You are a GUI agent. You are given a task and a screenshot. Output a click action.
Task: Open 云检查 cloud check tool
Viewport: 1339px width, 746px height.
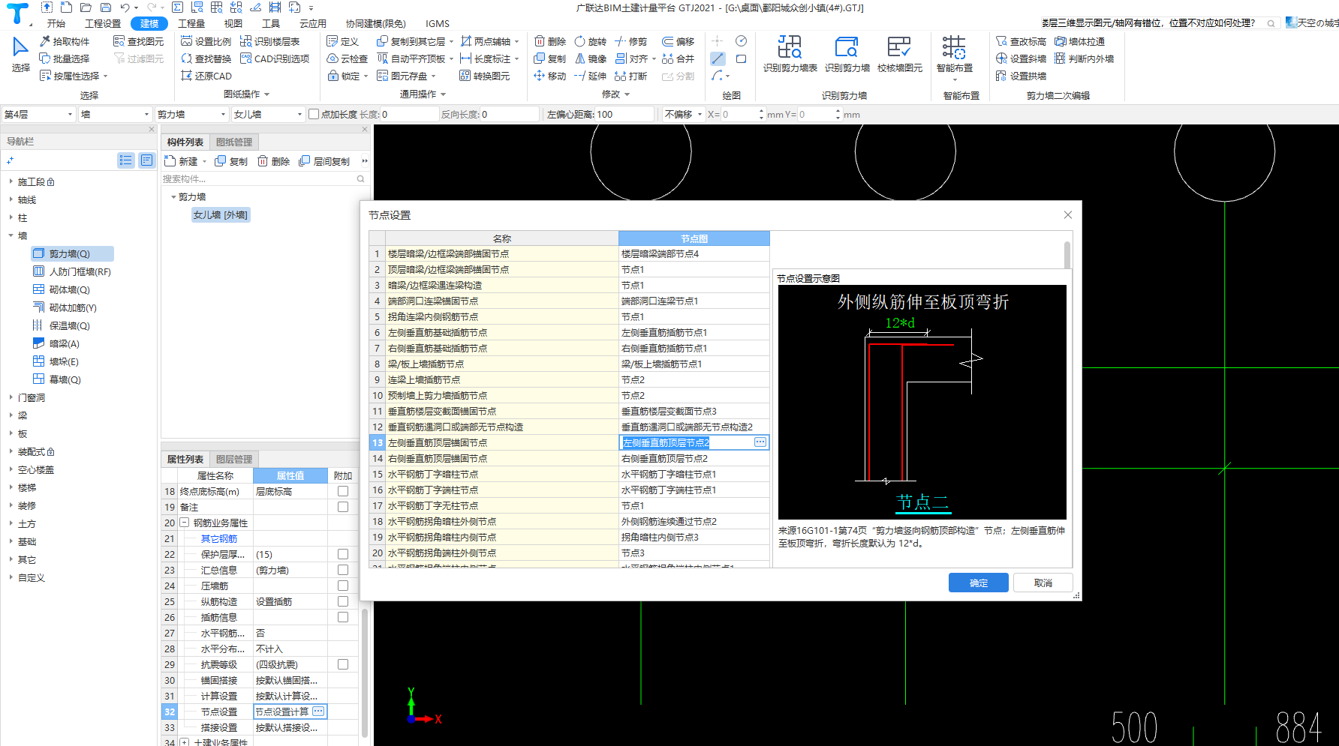[x=348, y=58]
